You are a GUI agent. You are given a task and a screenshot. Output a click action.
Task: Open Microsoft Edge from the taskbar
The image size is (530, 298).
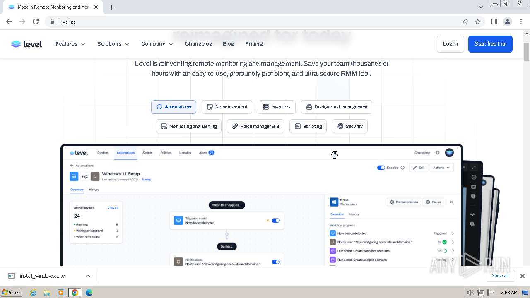[89, 293]
